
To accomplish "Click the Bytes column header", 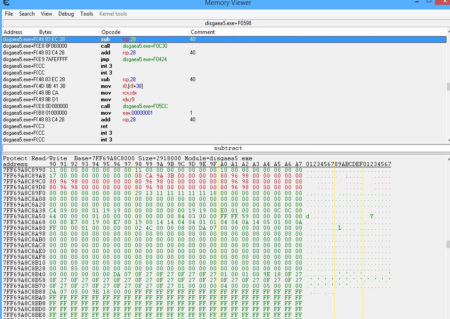I will click(69, 32).
